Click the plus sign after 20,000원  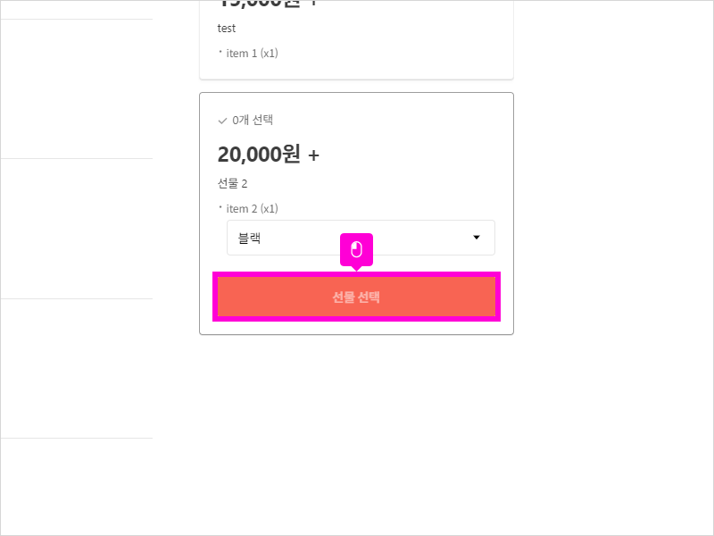click(313, 155)
